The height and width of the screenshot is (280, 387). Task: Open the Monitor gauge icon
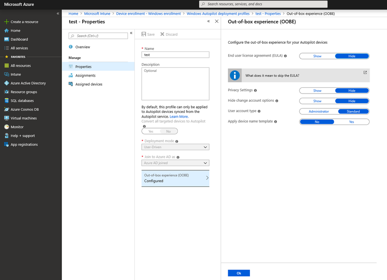(x=7, y=127)
